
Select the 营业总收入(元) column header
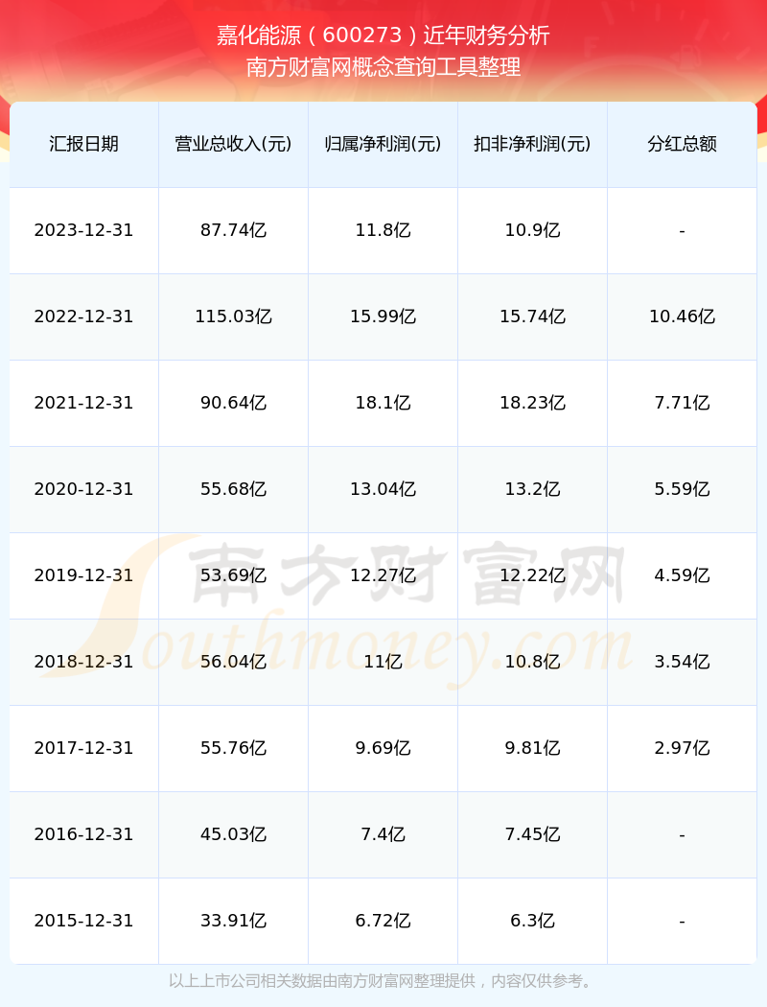point(234,144)
